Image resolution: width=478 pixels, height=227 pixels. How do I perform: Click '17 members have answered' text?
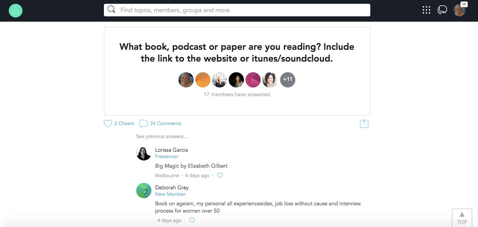[237, 94]
